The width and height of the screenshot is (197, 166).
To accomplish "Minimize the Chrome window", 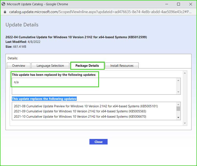I will [167, 4].
